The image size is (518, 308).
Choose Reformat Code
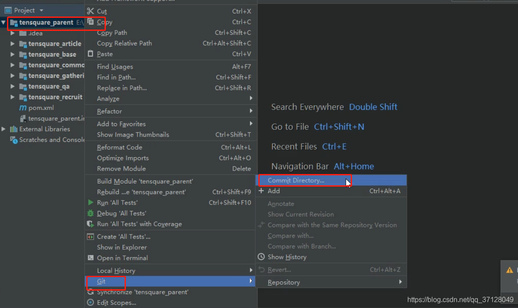coord(170,147)
